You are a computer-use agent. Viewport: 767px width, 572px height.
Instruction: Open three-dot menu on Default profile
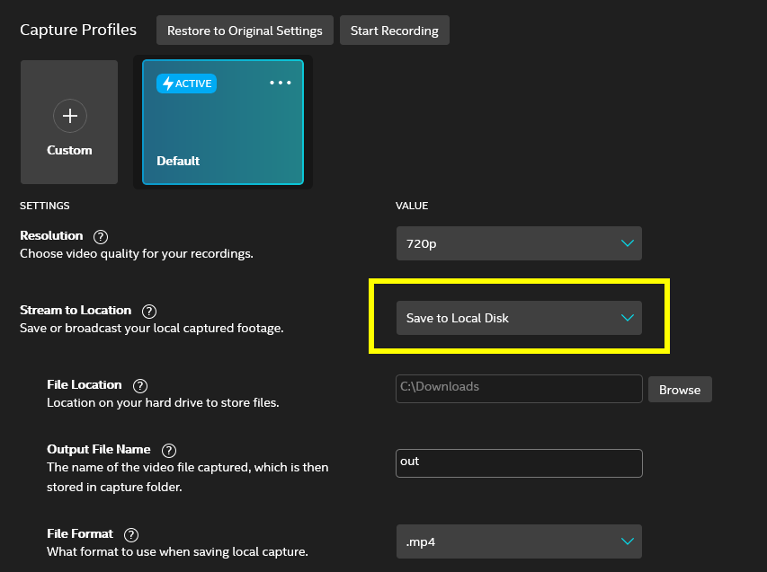[281, 83]
